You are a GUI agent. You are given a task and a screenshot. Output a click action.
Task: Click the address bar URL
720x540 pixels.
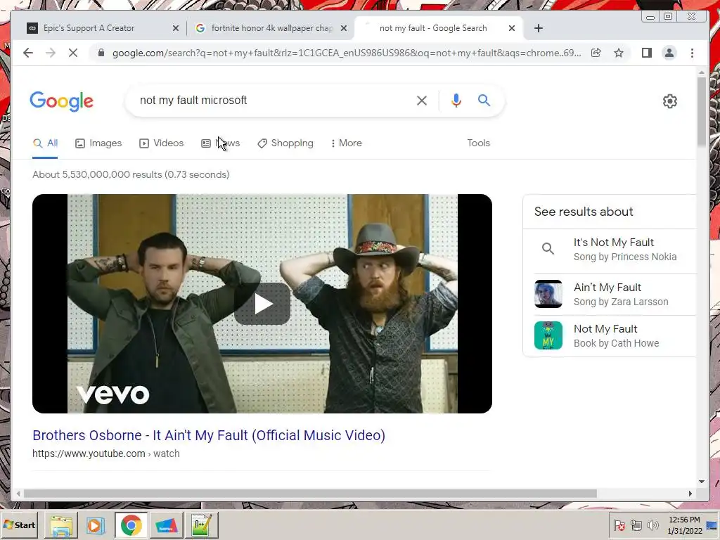coord(347,53)
